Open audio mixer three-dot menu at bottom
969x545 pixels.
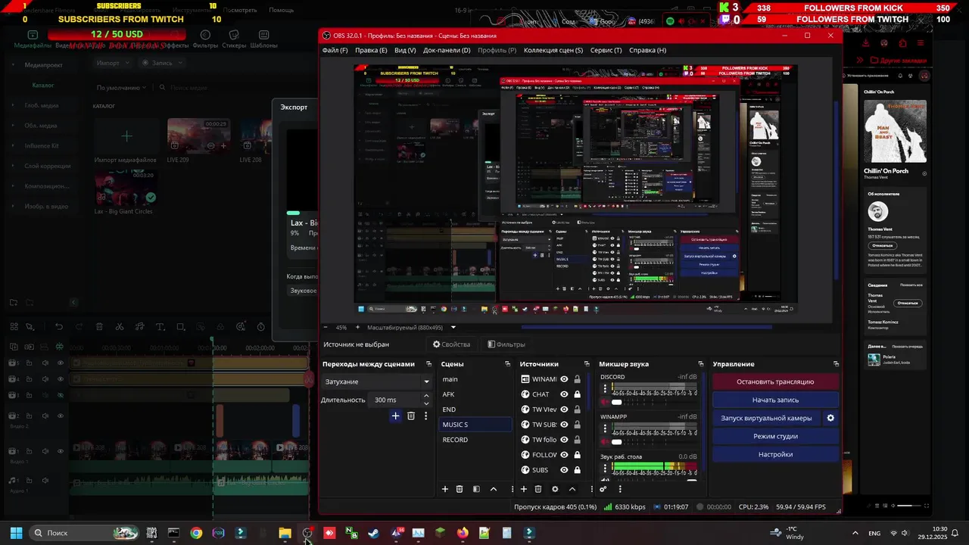pyautogui.click(x=620, y=489)
